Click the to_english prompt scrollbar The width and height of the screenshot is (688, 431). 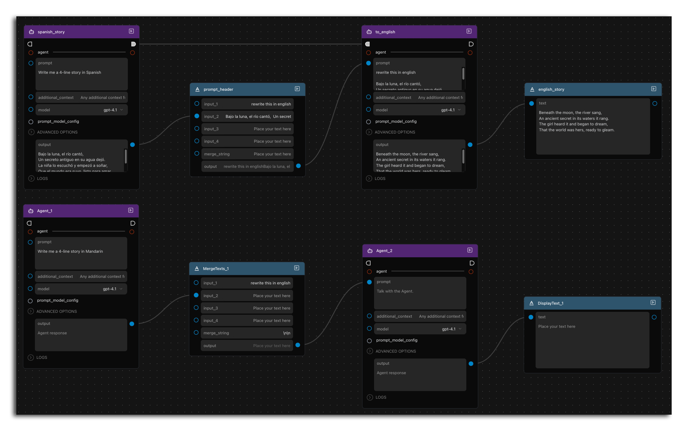(x=463, y=74)
